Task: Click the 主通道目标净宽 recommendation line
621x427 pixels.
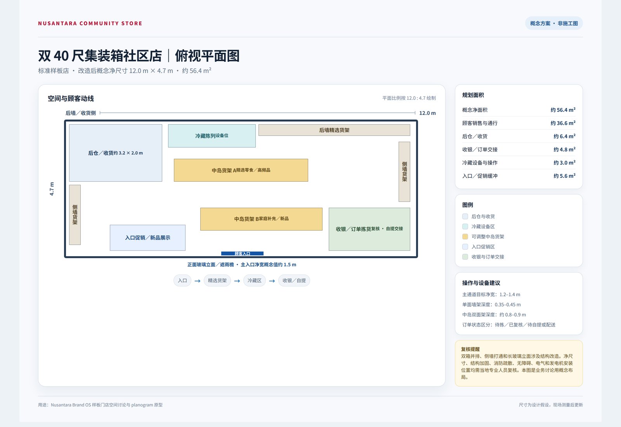Action: point(491,295)
